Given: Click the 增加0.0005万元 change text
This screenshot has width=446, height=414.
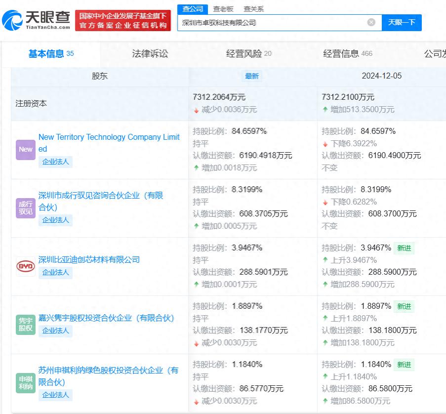Looking at the screenshot, I should point(229,226).
